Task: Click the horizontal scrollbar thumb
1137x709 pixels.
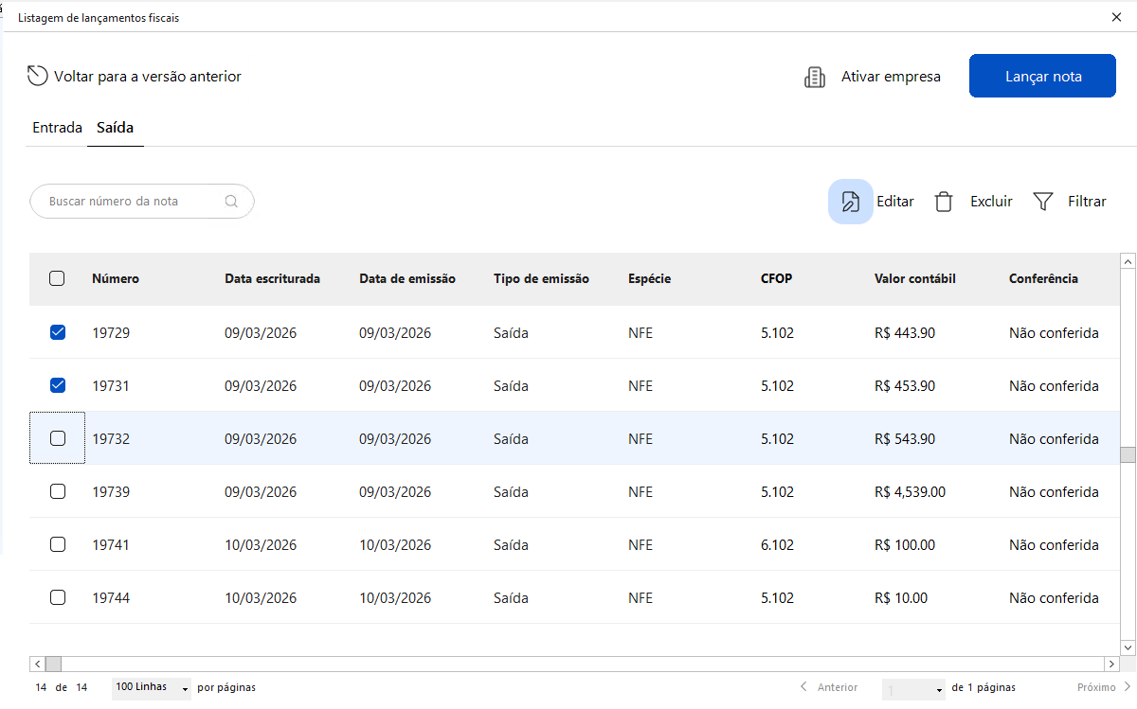Action: coord(53,664)
